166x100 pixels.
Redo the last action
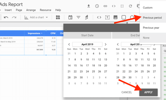[14, 17]
